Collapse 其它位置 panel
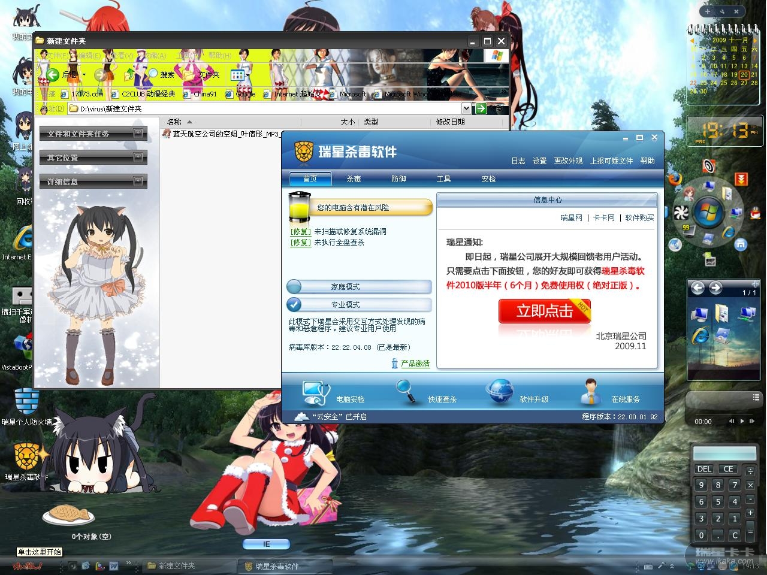Viewport: 767px width, 575px height. pos(138,157)
